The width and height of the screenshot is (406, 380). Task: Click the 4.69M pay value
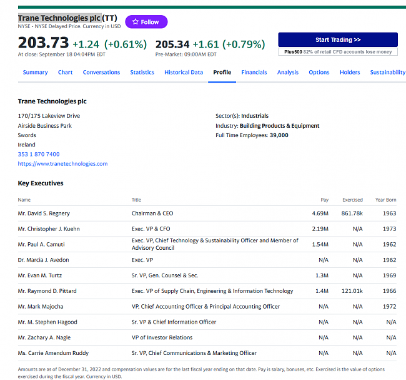320,213
